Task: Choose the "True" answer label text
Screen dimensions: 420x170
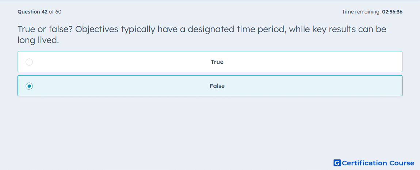Action: pyautogui.click(x=217, y=62)
